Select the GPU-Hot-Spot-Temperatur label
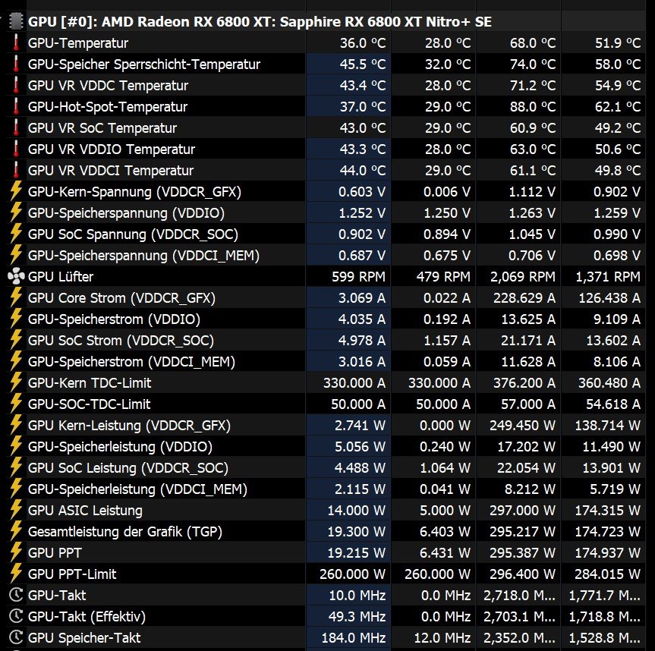 [107, 107]
